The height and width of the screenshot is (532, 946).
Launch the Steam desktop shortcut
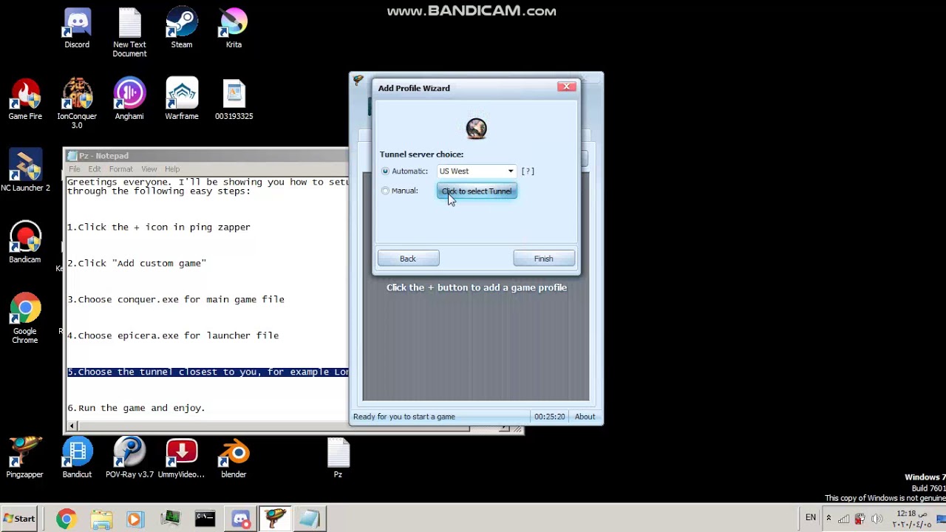coord(182,28)
